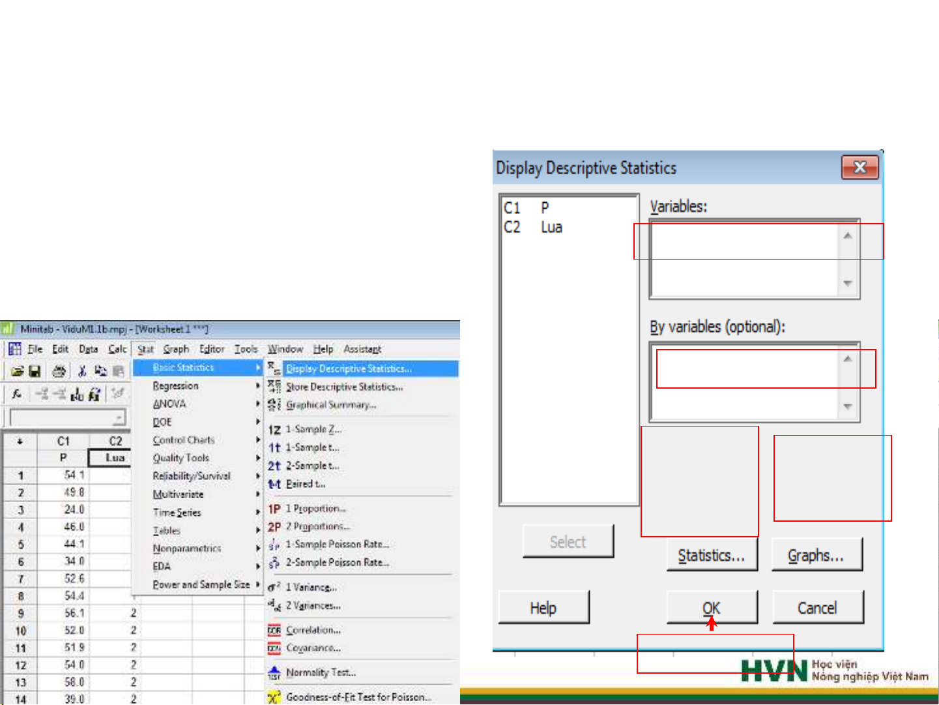Viewport: 939px width, 705px height.
Task: Click the Help button in dialog
Action: (x=543, y=607)
